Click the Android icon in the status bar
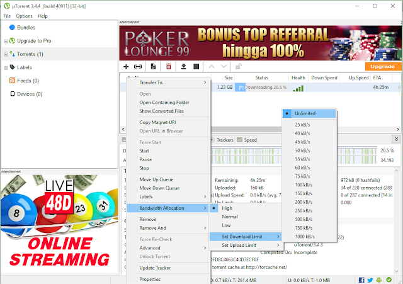This screenshot has width=403, height=284. (x=379, y=280)
